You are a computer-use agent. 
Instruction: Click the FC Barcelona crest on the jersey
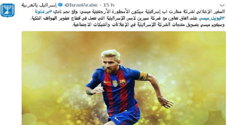click(x=123, y=82)
